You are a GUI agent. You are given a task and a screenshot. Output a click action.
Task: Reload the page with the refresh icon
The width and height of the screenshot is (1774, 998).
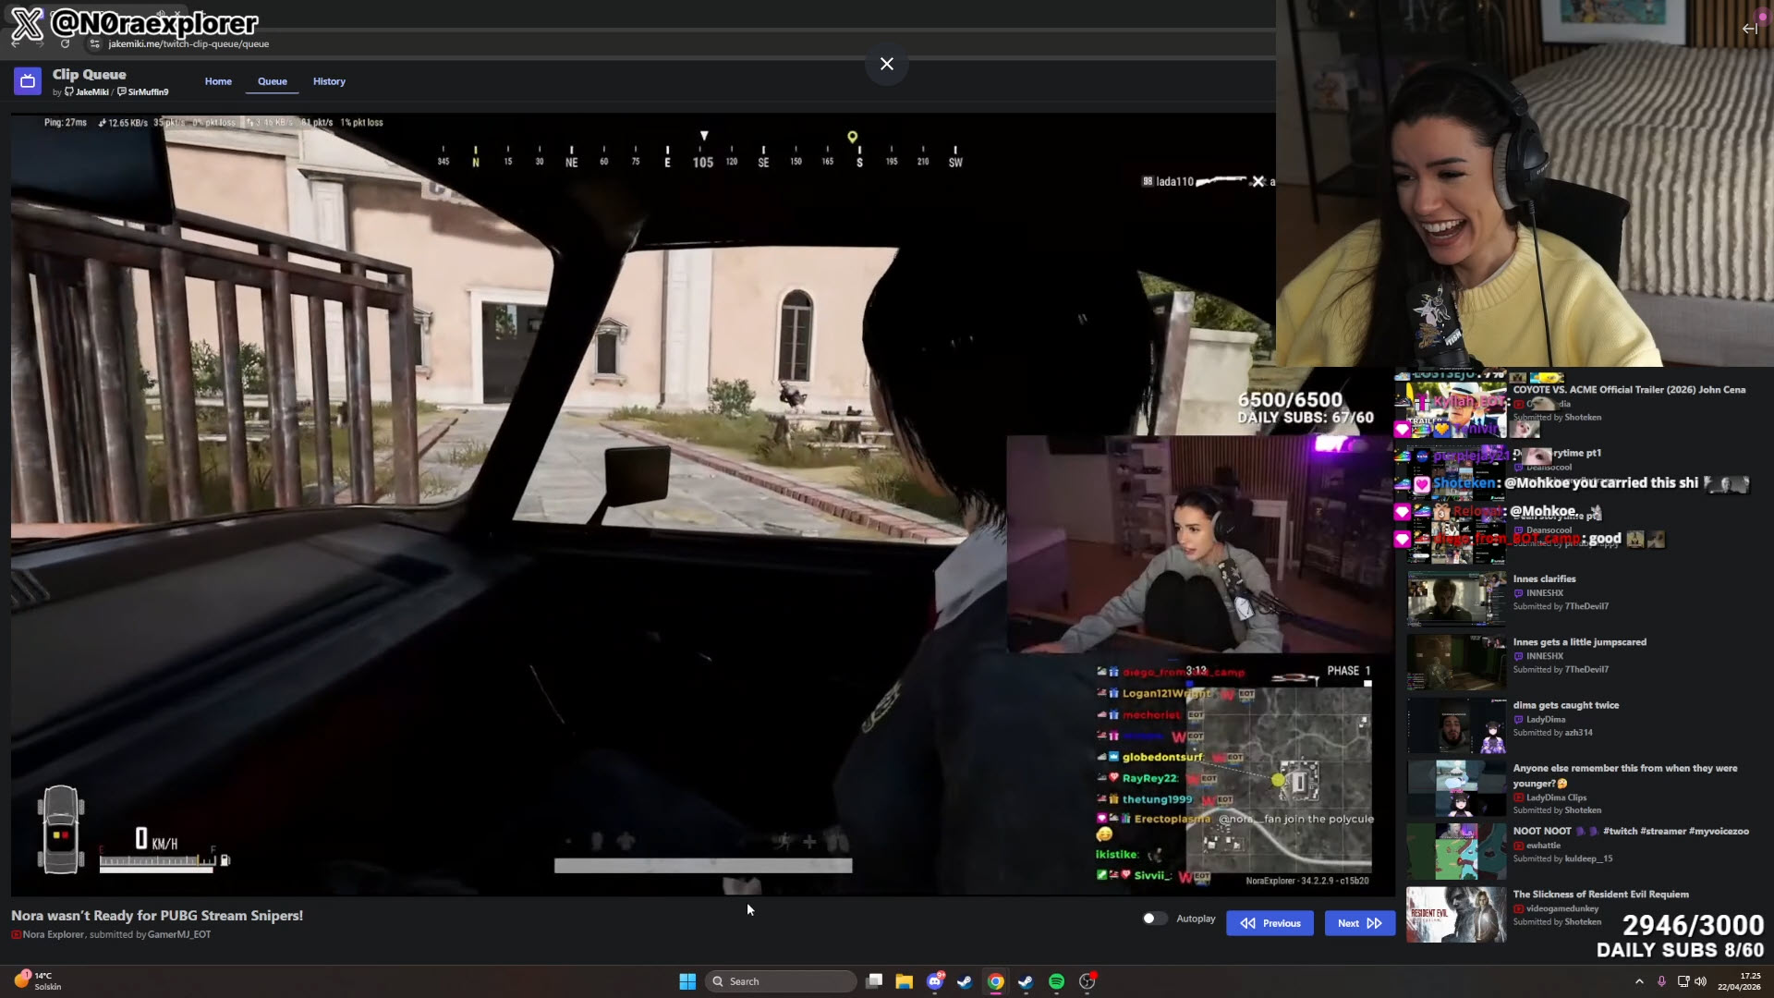point(65,43)
